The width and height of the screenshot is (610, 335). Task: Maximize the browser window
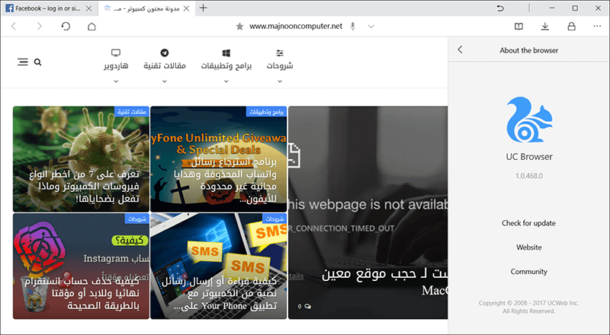click(x=575, y=8)
